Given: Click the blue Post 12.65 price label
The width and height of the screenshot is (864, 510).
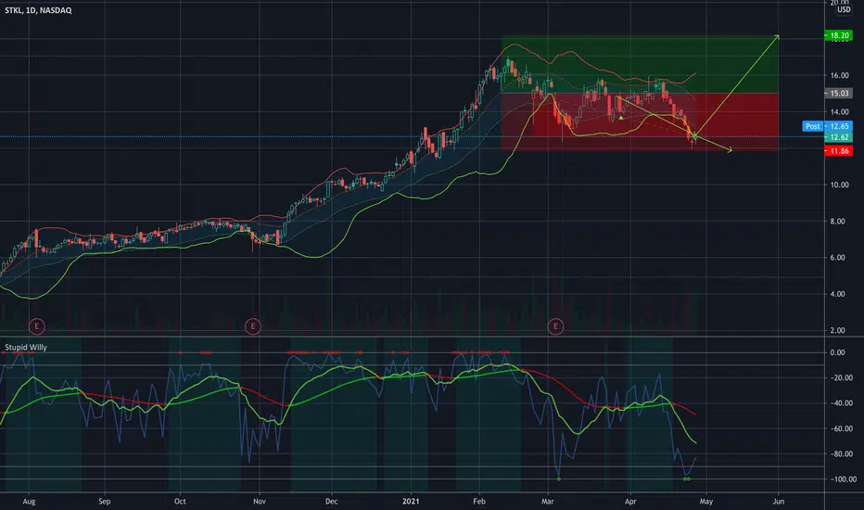Looking at the screenshot, I should 827,126.
